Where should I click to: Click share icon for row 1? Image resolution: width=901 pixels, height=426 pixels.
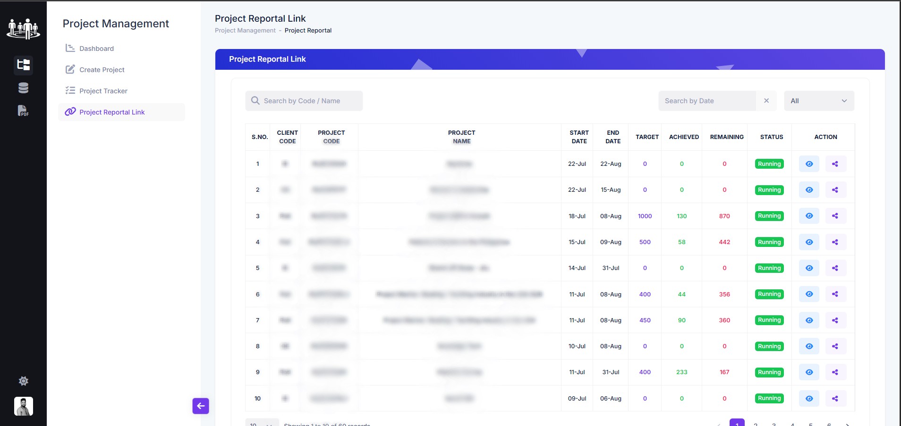coord(835,164)
